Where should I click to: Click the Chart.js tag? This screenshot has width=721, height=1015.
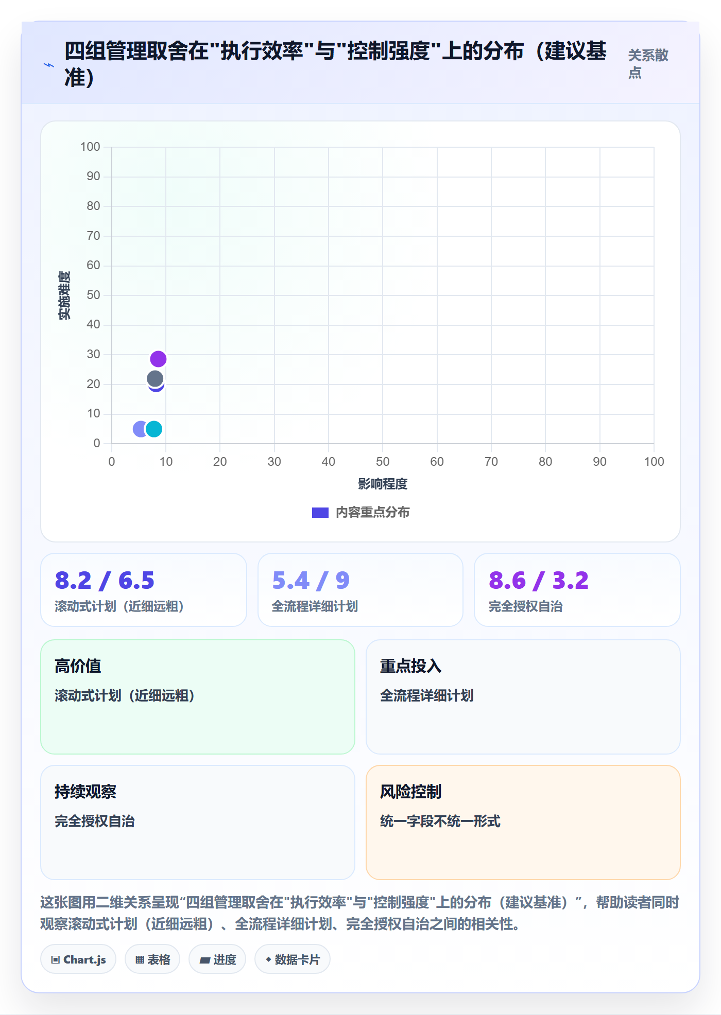pos(78,959)
